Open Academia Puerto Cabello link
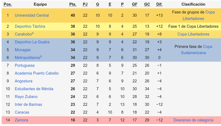 [37, 73]
